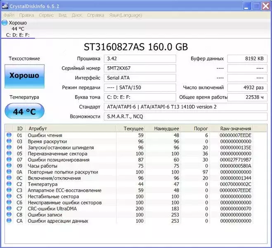
Task: Click the ID column header
Action: [19, 129]
